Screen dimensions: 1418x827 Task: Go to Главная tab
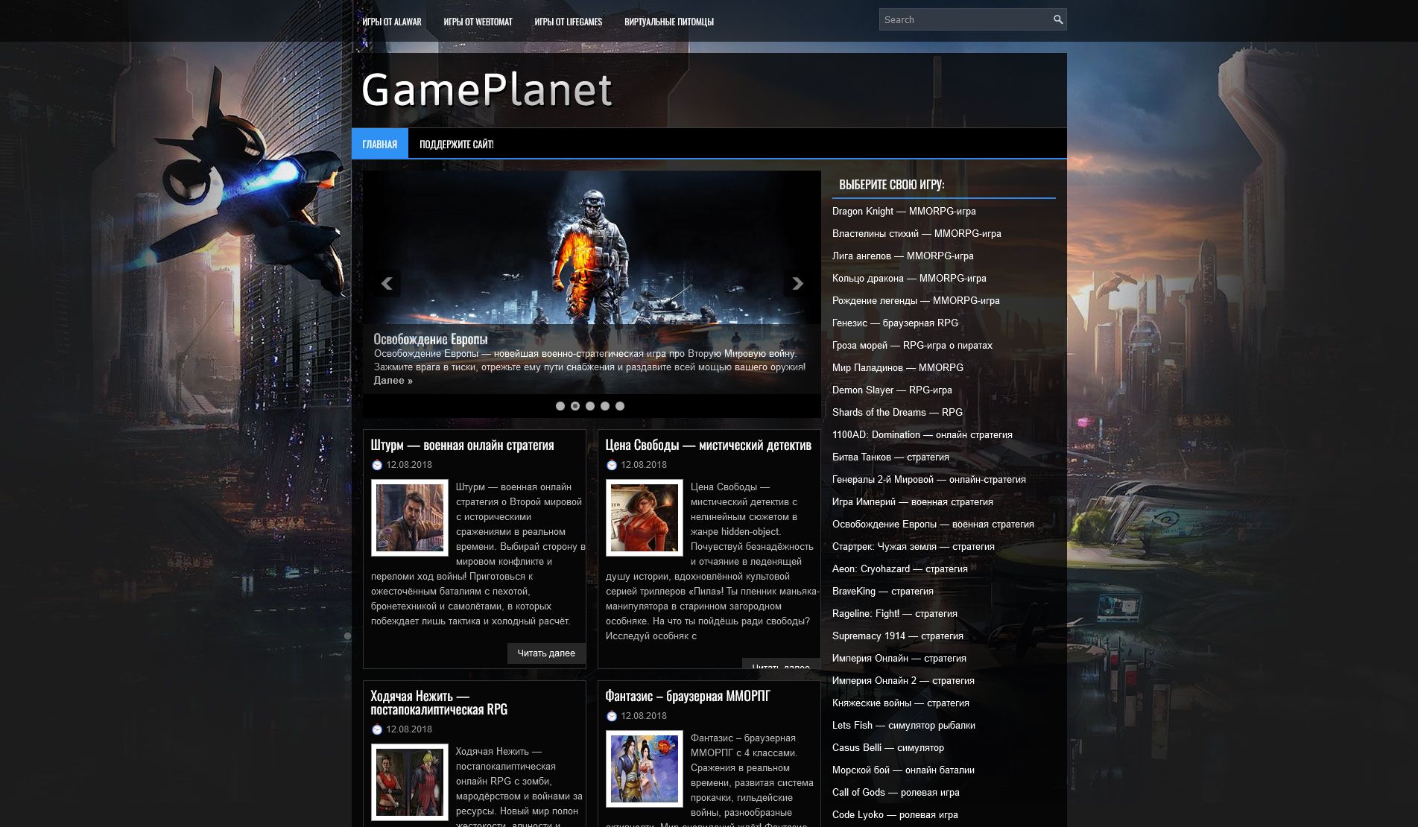pyautogui.click(x=380, y=144)
